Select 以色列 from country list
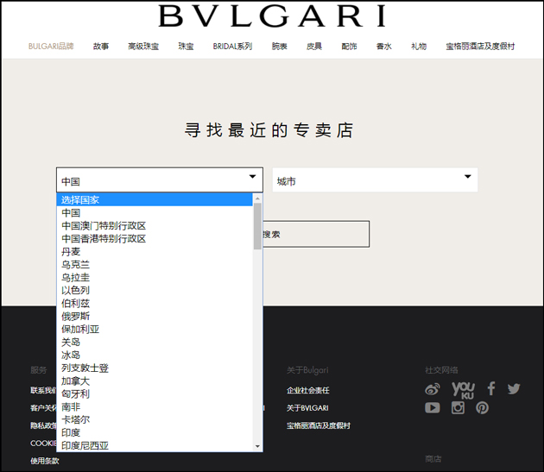This screenshot has width=544, height=472. [x=155, y=290]
